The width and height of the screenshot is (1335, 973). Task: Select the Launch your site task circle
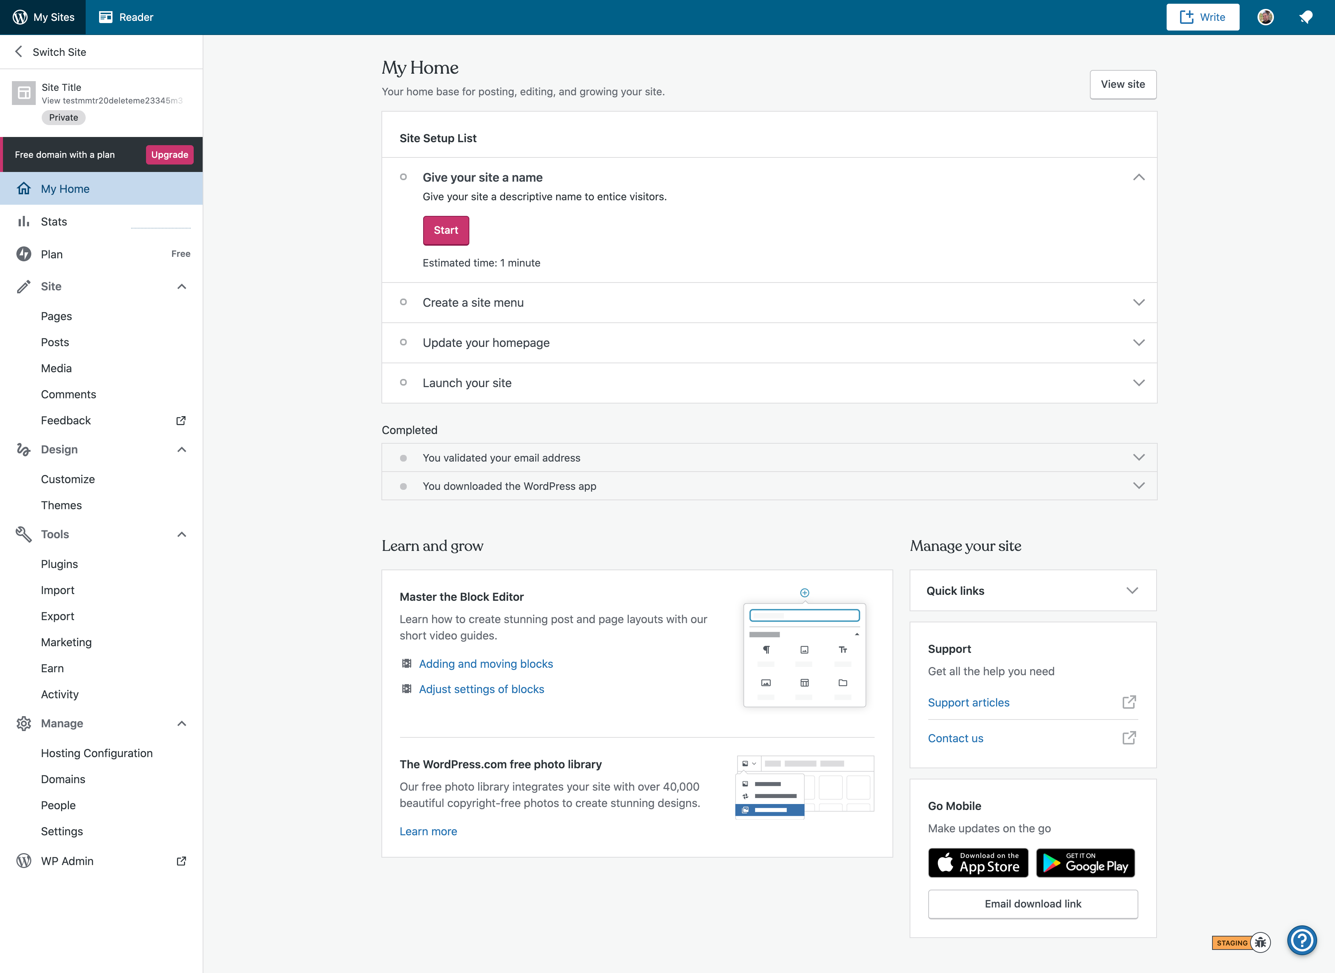point(403,382)
